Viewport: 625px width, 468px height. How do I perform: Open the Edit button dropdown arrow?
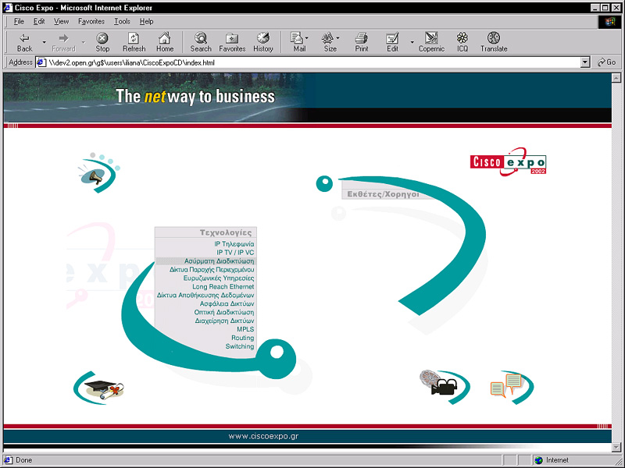412,42
